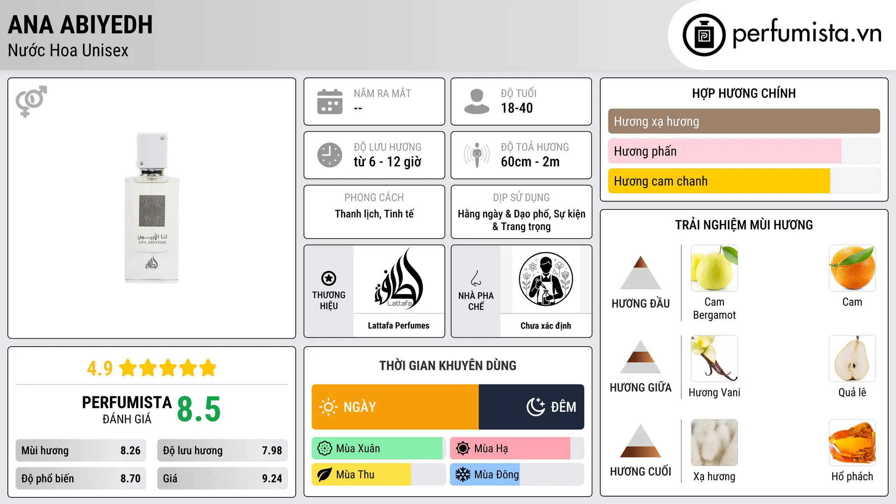
Task: Click the Mùa Đông season bar
Action: [517, 475]
